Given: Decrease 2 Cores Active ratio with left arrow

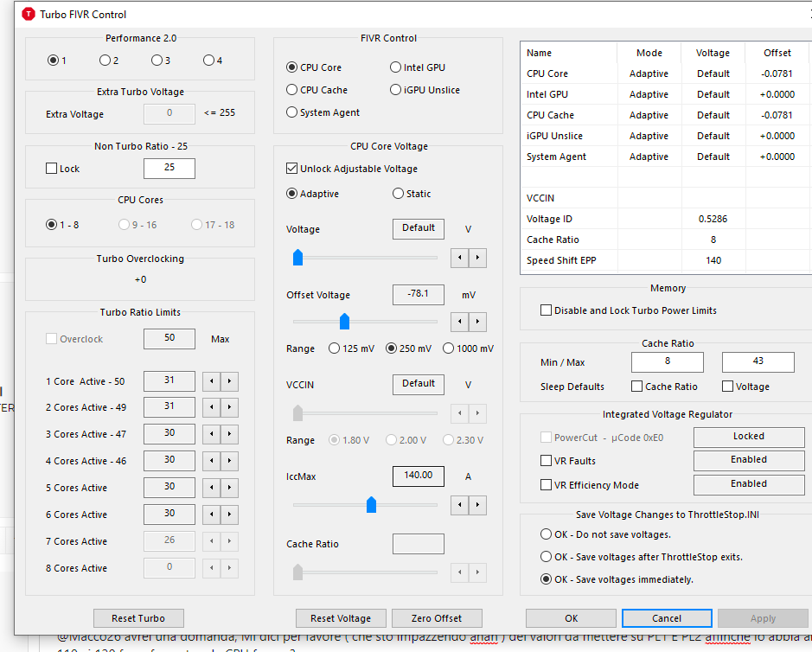Looking at the screenshot, I should pyautogui.click(x=211, y=407).
